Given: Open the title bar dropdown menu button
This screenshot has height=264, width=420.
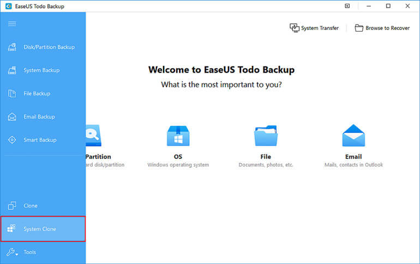Looking at the screenshot, I should pyautogui.click(x=347, y=6).
